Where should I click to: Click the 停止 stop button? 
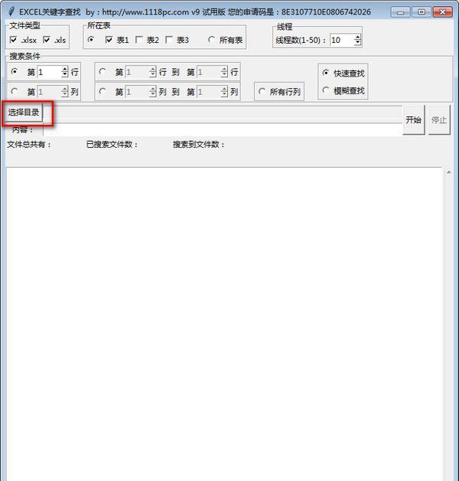pyautogui.click(x=439, y=119)
